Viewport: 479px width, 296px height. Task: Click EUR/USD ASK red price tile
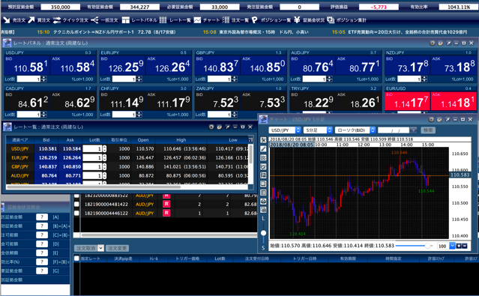coord(454,101)
